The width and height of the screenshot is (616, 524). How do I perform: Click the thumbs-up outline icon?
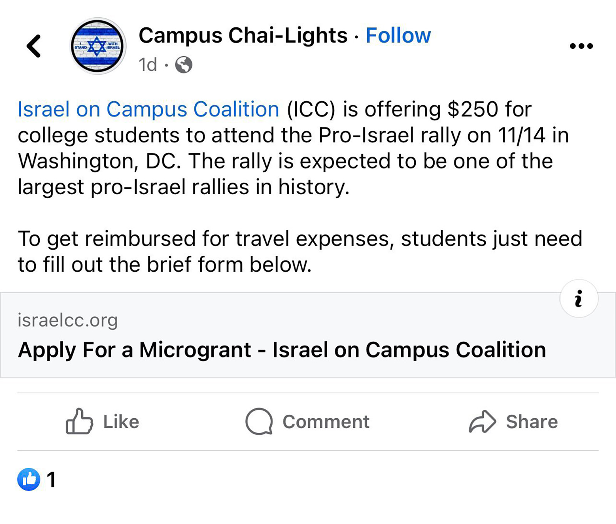79,422
